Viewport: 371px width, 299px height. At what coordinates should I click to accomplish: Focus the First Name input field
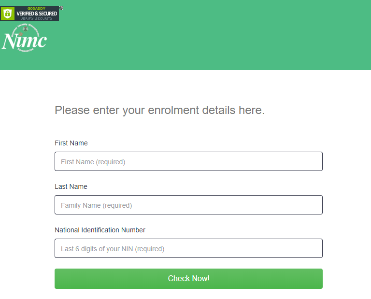(188, 161)
